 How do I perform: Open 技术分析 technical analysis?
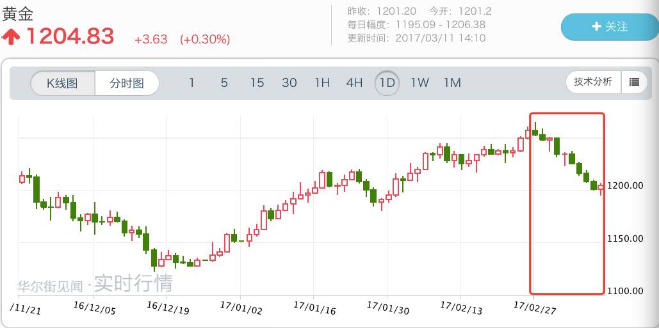[x=593, y=82]
